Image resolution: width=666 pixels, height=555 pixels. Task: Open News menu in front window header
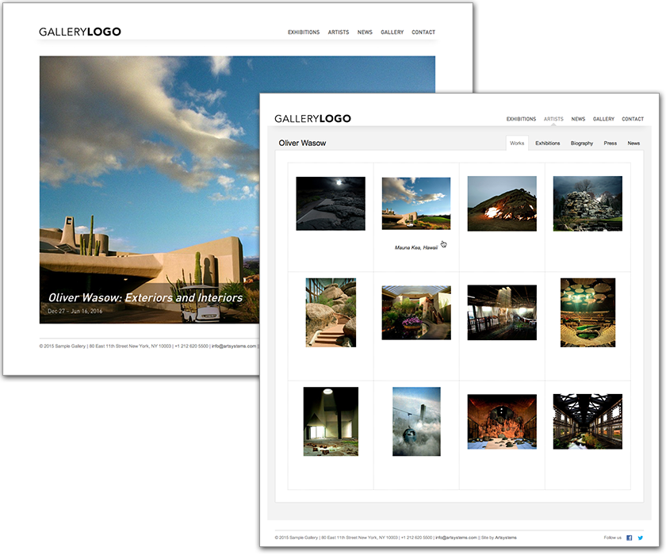point(578,119)
